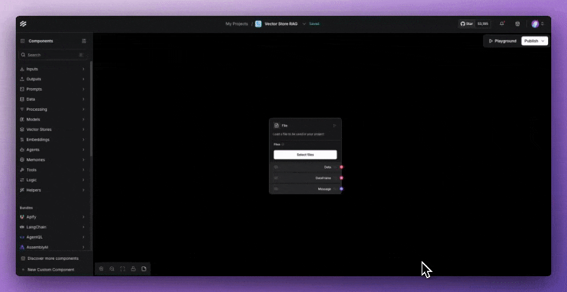The width and height of the screenshot is (567, 292).
Task: Click the Langflow logo icon
Action: pyautogui.click(x=23, y=24)
